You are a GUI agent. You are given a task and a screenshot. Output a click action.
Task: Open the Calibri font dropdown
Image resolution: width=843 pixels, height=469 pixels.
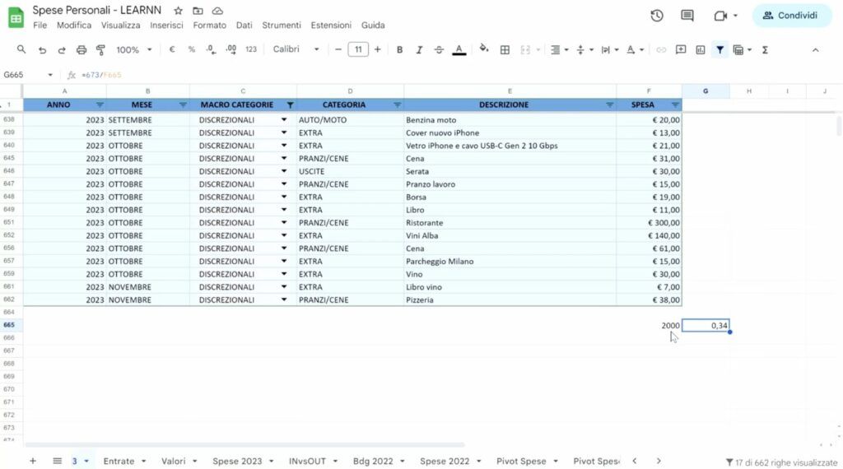coord(296,49)
